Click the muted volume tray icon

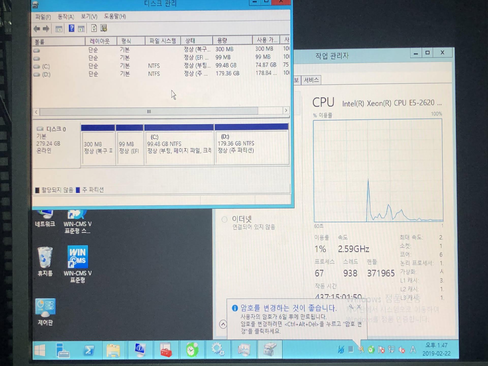click(402, 350)
